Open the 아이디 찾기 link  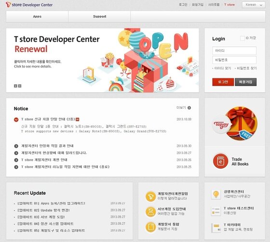222,68
